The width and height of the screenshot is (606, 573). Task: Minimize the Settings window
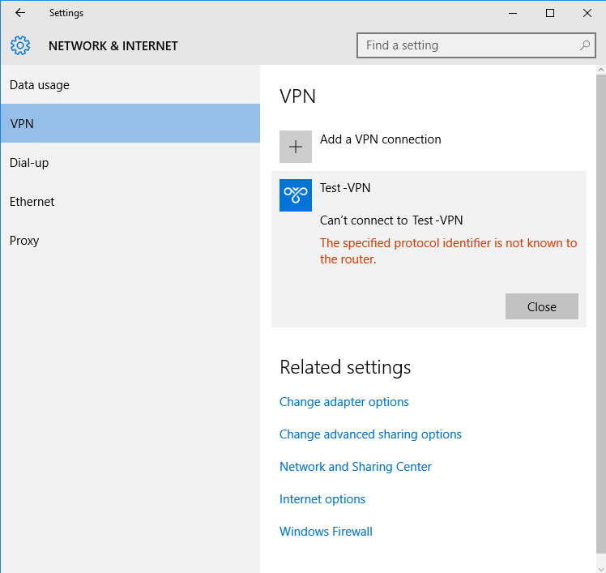(513, 13)
